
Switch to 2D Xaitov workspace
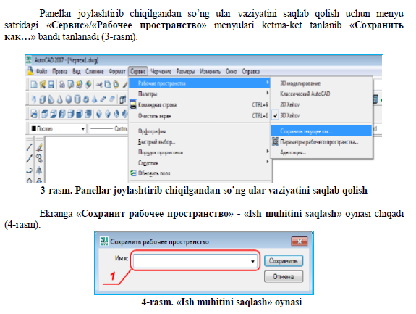pyautogui.click(x=289, y=104)
